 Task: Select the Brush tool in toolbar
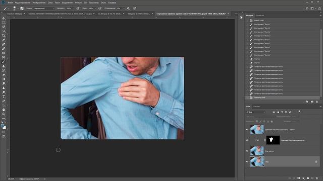click(4, 62)
